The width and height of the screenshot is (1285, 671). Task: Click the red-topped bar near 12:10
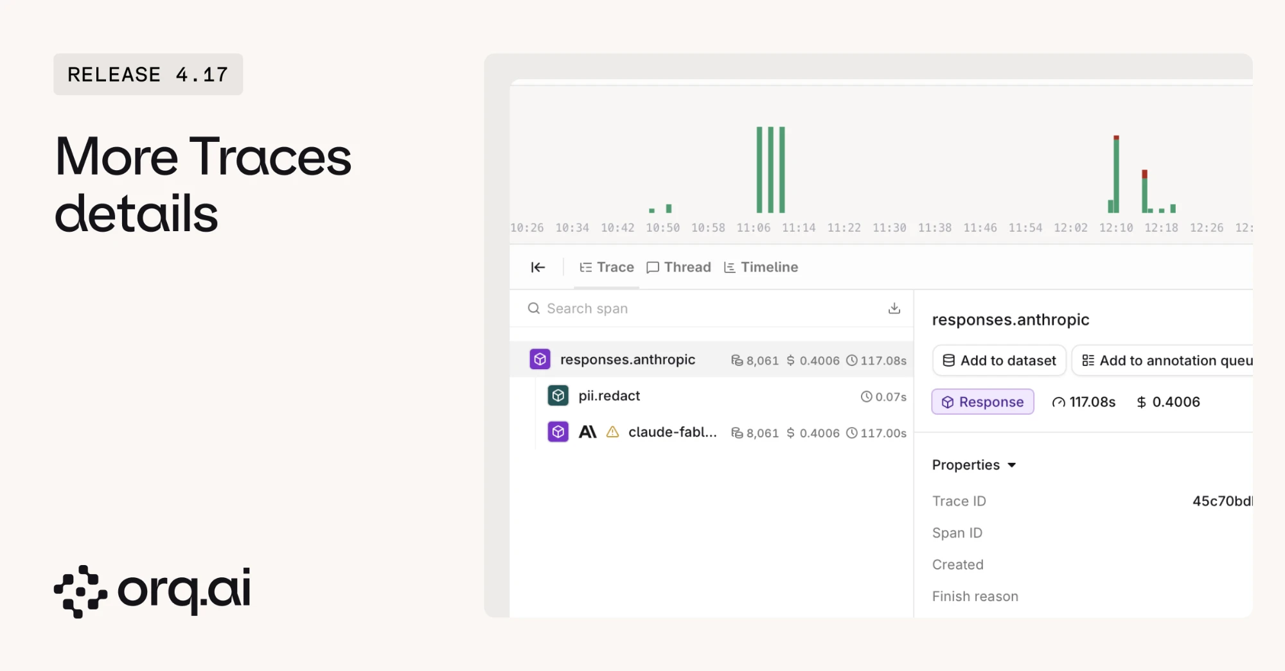(1116, 174)
